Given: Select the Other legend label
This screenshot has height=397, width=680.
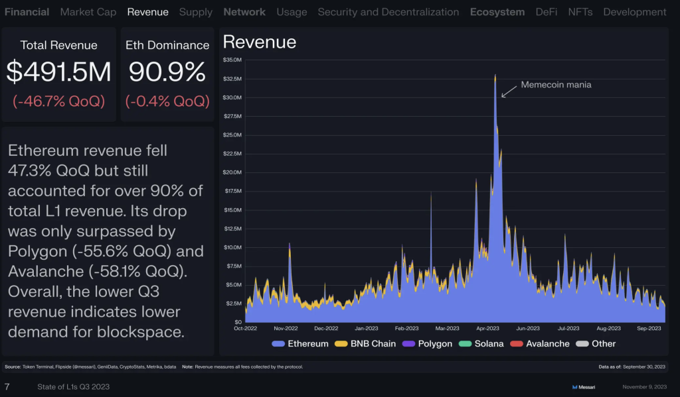Looking at the screenshot, I should click(604, 344).
